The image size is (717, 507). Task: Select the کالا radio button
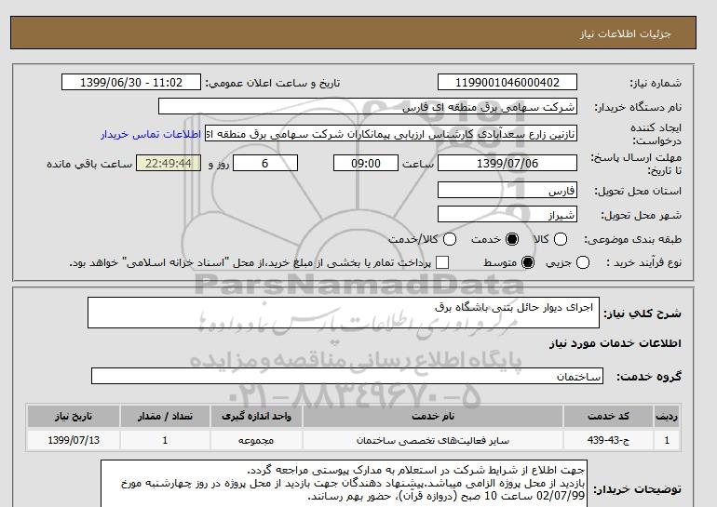561,239
